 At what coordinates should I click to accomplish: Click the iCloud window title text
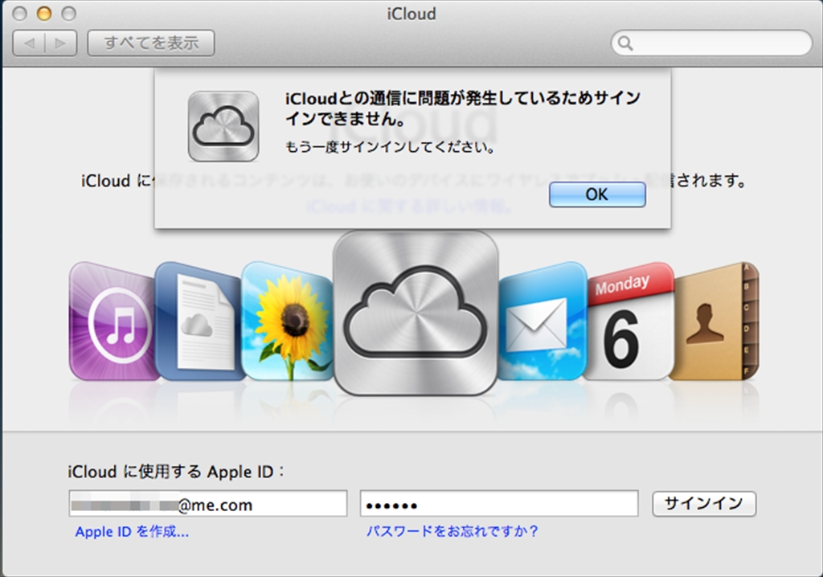[x=411, y=14]
